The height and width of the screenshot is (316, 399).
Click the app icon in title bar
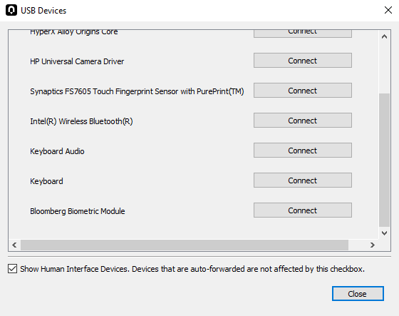[x=11, y=11]
